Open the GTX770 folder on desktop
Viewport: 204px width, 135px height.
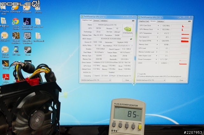coord(38,9)
